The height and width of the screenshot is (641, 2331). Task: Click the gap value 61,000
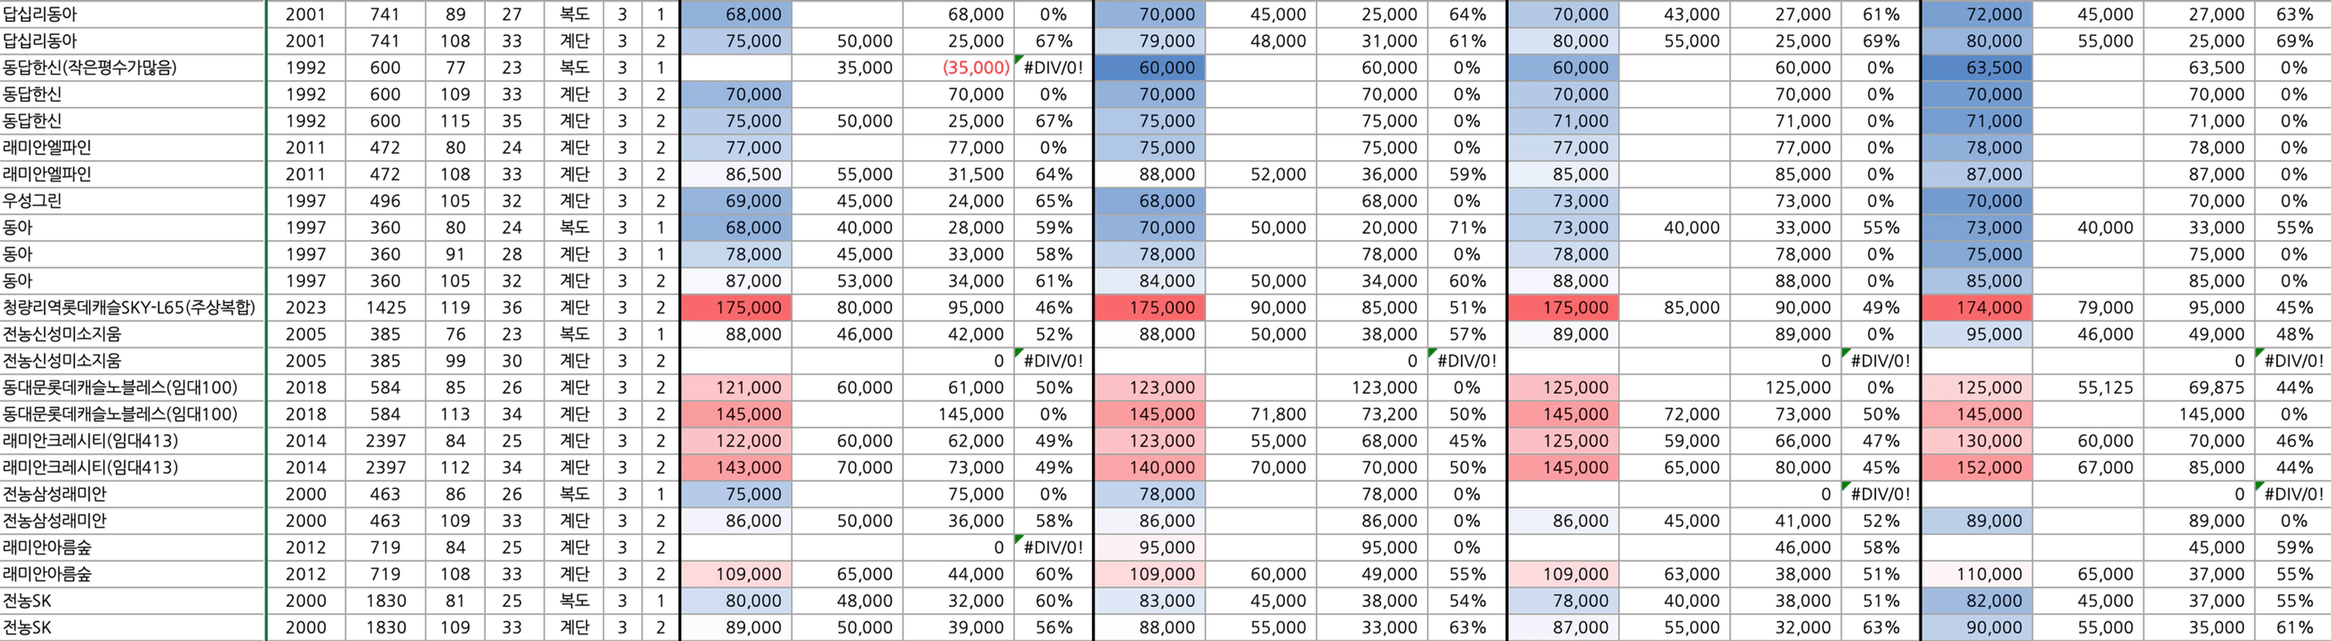(959, 388)
